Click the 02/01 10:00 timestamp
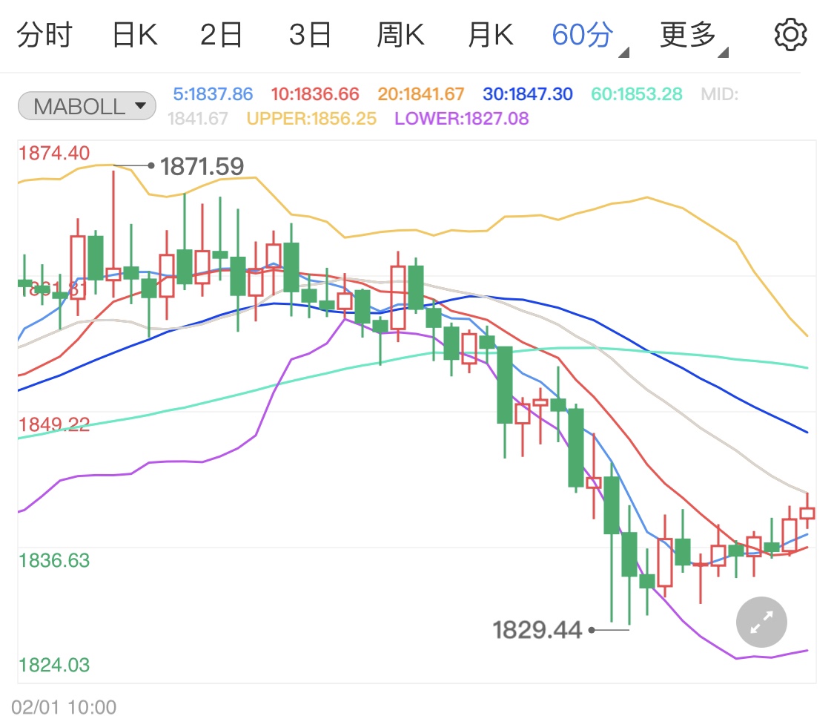The height and width of the screenshot is (716, 834). point(64,707)
